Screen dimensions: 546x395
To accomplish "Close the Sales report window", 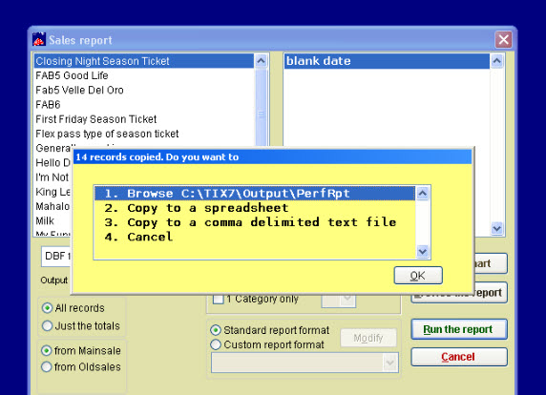I will coord(503,40).
